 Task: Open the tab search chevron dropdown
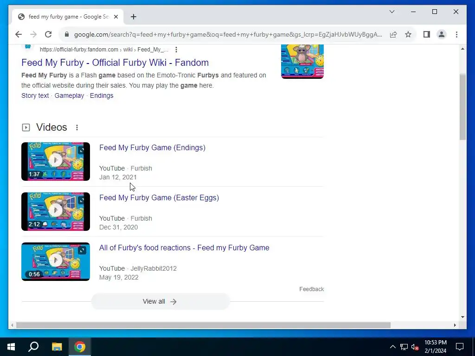[x=392, y=12]
